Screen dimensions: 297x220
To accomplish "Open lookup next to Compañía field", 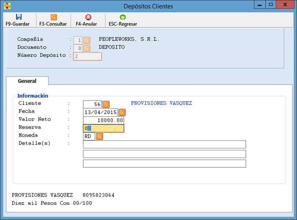I will (87, 40).
